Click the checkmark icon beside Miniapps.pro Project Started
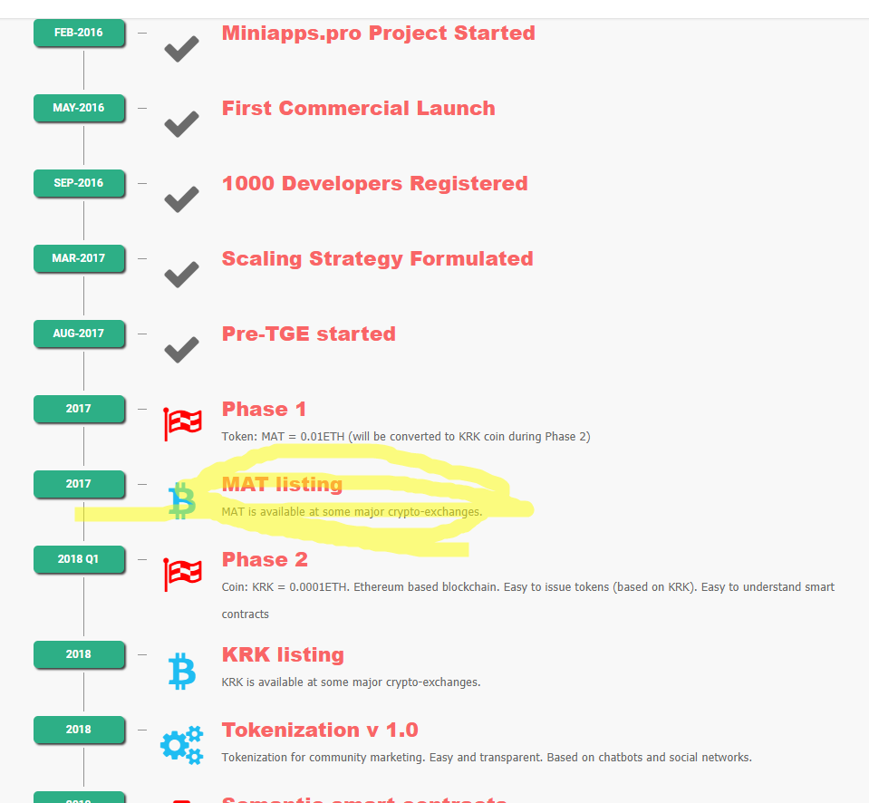The width and height of the screenshot is (869, 803). click(x=182, y=49)
